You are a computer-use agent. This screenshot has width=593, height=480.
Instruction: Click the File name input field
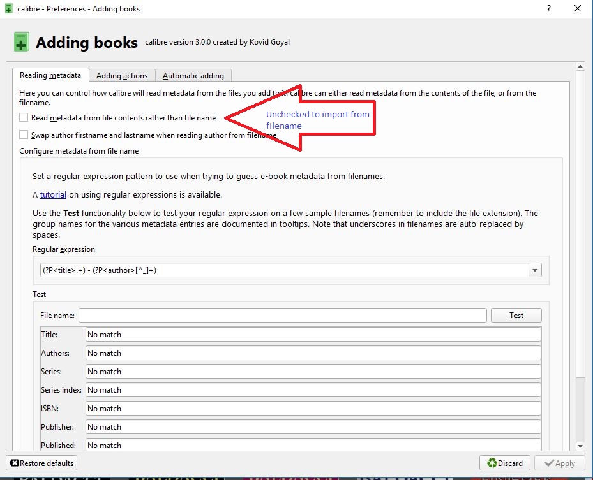click(283, 316)
